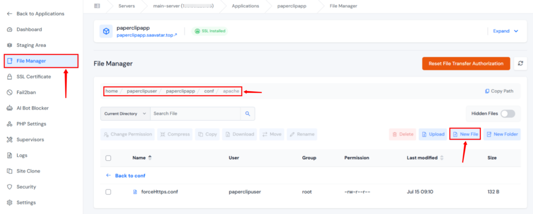
Task: Go to the main-server breadcrumb
Action: (183, 6)
